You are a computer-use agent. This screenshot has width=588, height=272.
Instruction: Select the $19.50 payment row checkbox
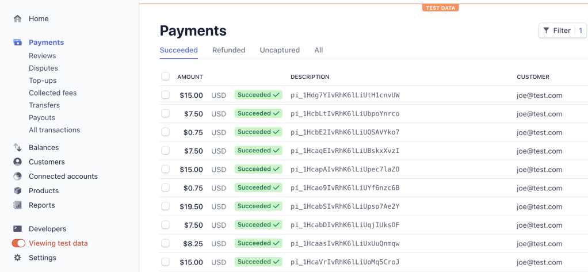click(x=166, y=206)
